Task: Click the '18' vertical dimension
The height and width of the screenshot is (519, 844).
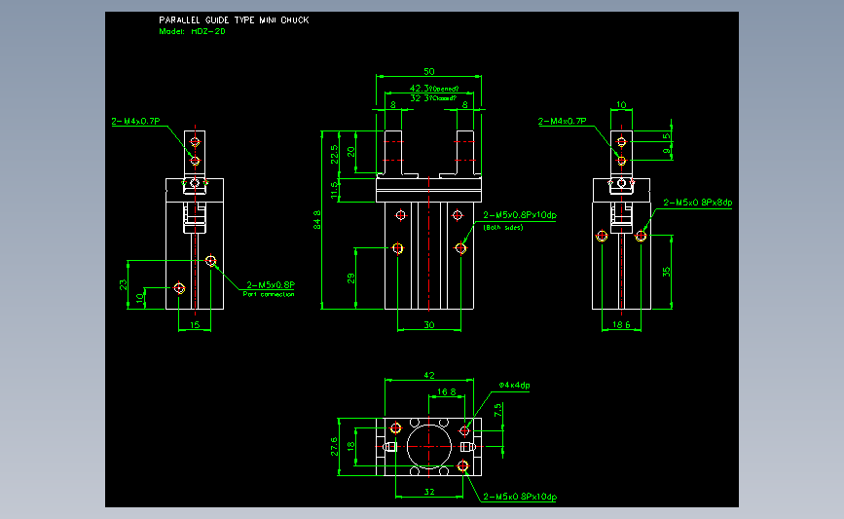Action: pyautogui.click(x=351, y=446)
